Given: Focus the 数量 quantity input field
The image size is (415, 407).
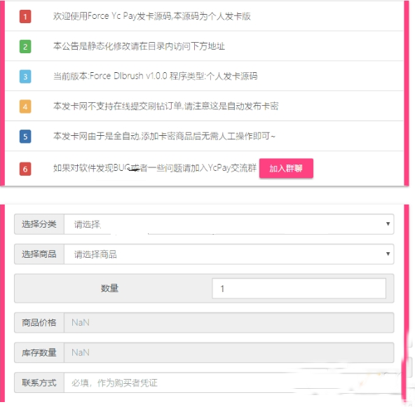Looking at the screenshot, I should point(299,289).
